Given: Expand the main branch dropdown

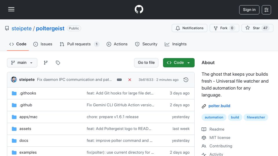Looking at the screenshot, I should click(x=22, y=63).
